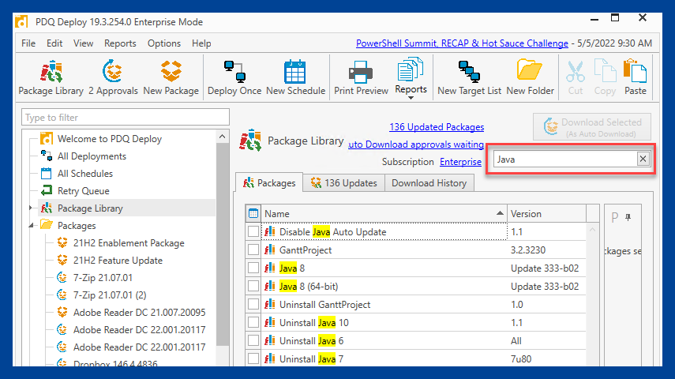Screen dimensions: 675x379
Task: Open the Enterprise subscription link
Action: click(x=460, y=162)
